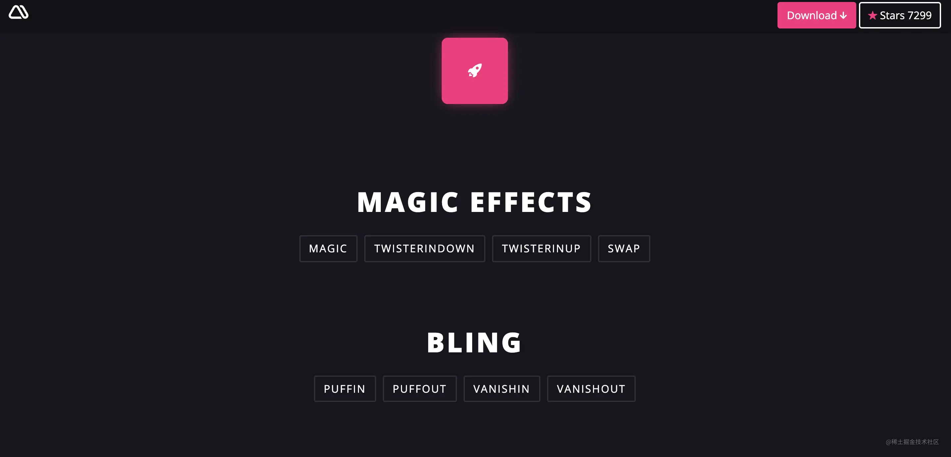951x457 pixels.
Task: Click the Animate.css logo icon top-left
Action: tap(18, 12)
